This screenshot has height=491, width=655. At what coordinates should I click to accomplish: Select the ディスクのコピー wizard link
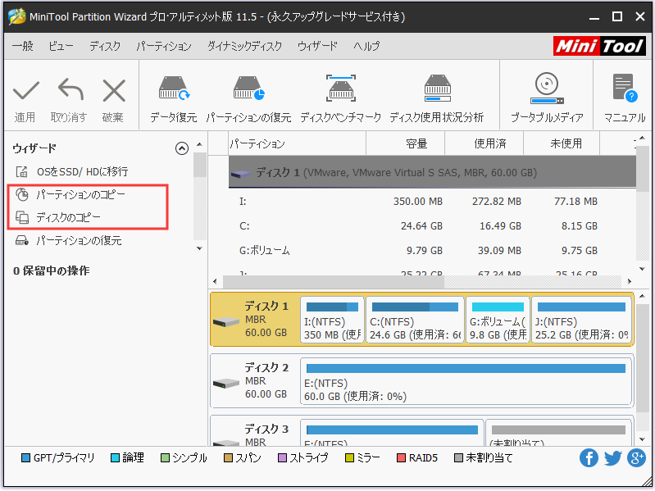tap(68, 217)
